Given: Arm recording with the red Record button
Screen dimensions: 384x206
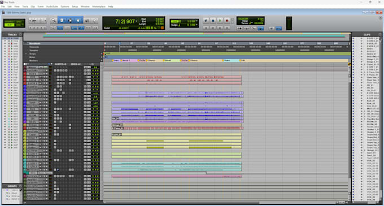Looking at the screenshot, I should pos(227,20).
